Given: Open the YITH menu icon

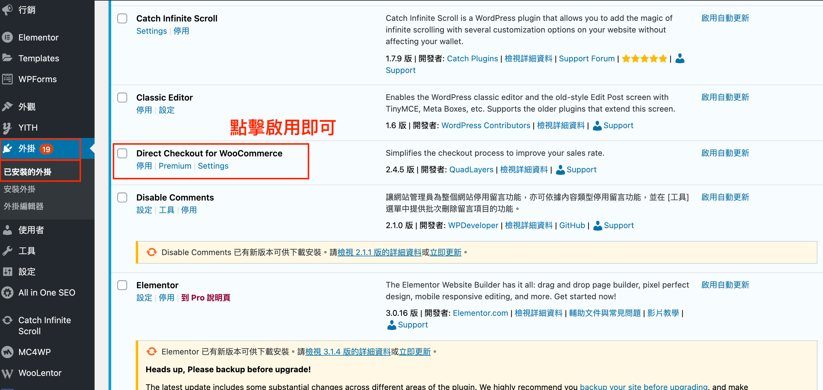Looking at the screenshot, I should [7, 128].
